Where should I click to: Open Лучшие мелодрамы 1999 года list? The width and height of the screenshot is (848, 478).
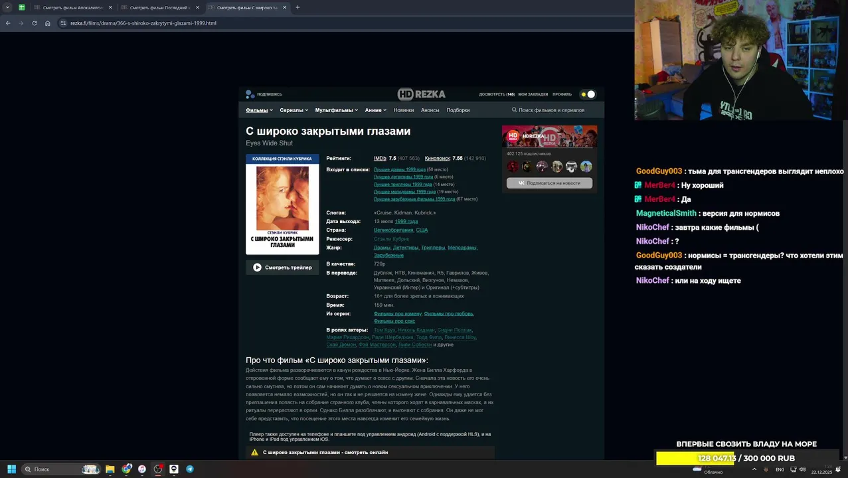pos(404,191)
